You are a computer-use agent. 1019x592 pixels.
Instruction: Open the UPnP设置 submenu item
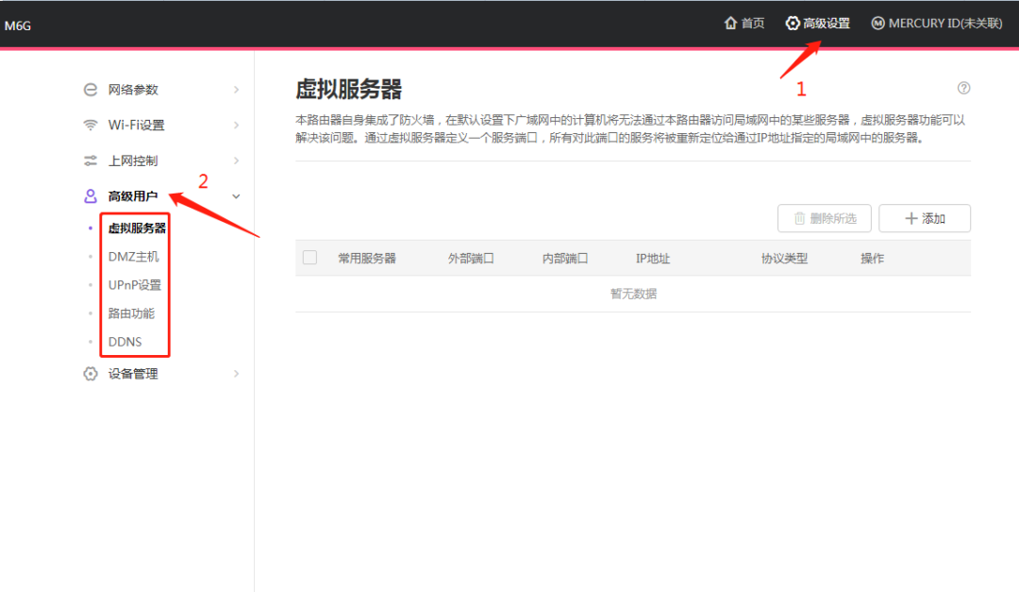(135, 285)
